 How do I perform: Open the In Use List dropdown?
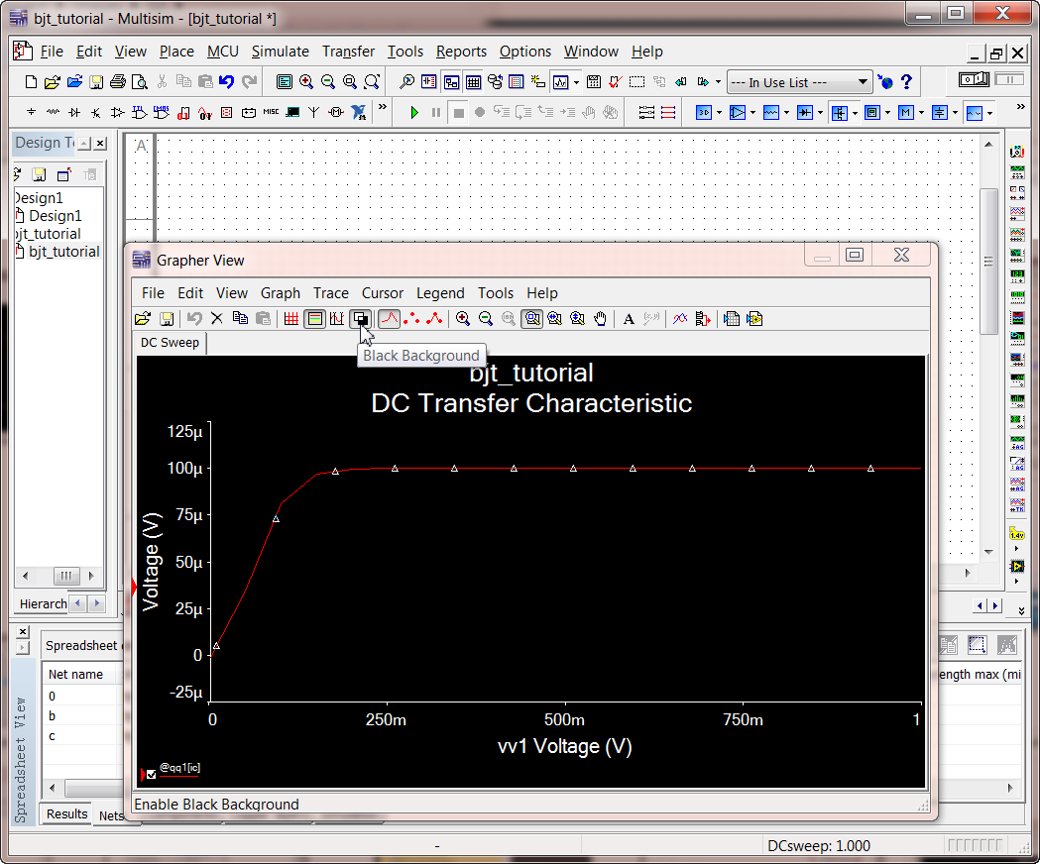(x=799, y=82)
